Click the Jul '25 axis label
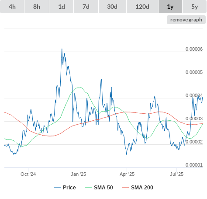Screen dimensions: 207x199 pos(176,174)
